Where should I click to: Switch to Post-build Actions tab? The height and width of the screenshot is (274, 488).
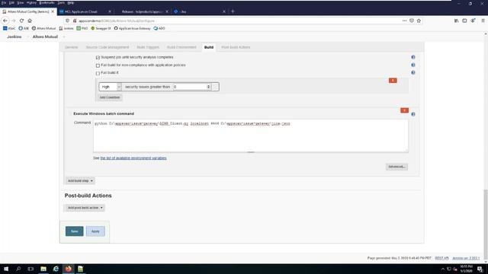point(236,47)
